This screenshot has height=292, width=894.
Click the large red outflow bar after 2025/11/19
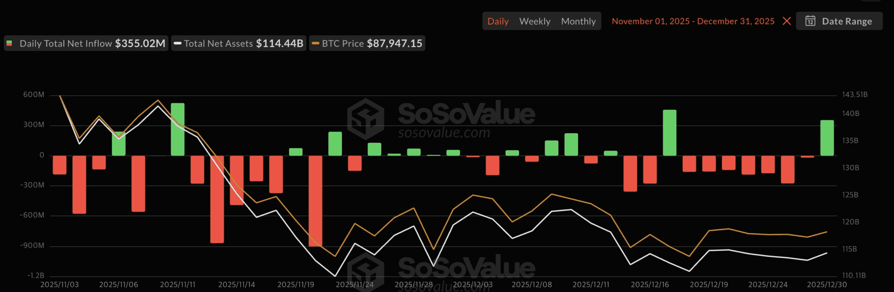click(x=315, y=201)
